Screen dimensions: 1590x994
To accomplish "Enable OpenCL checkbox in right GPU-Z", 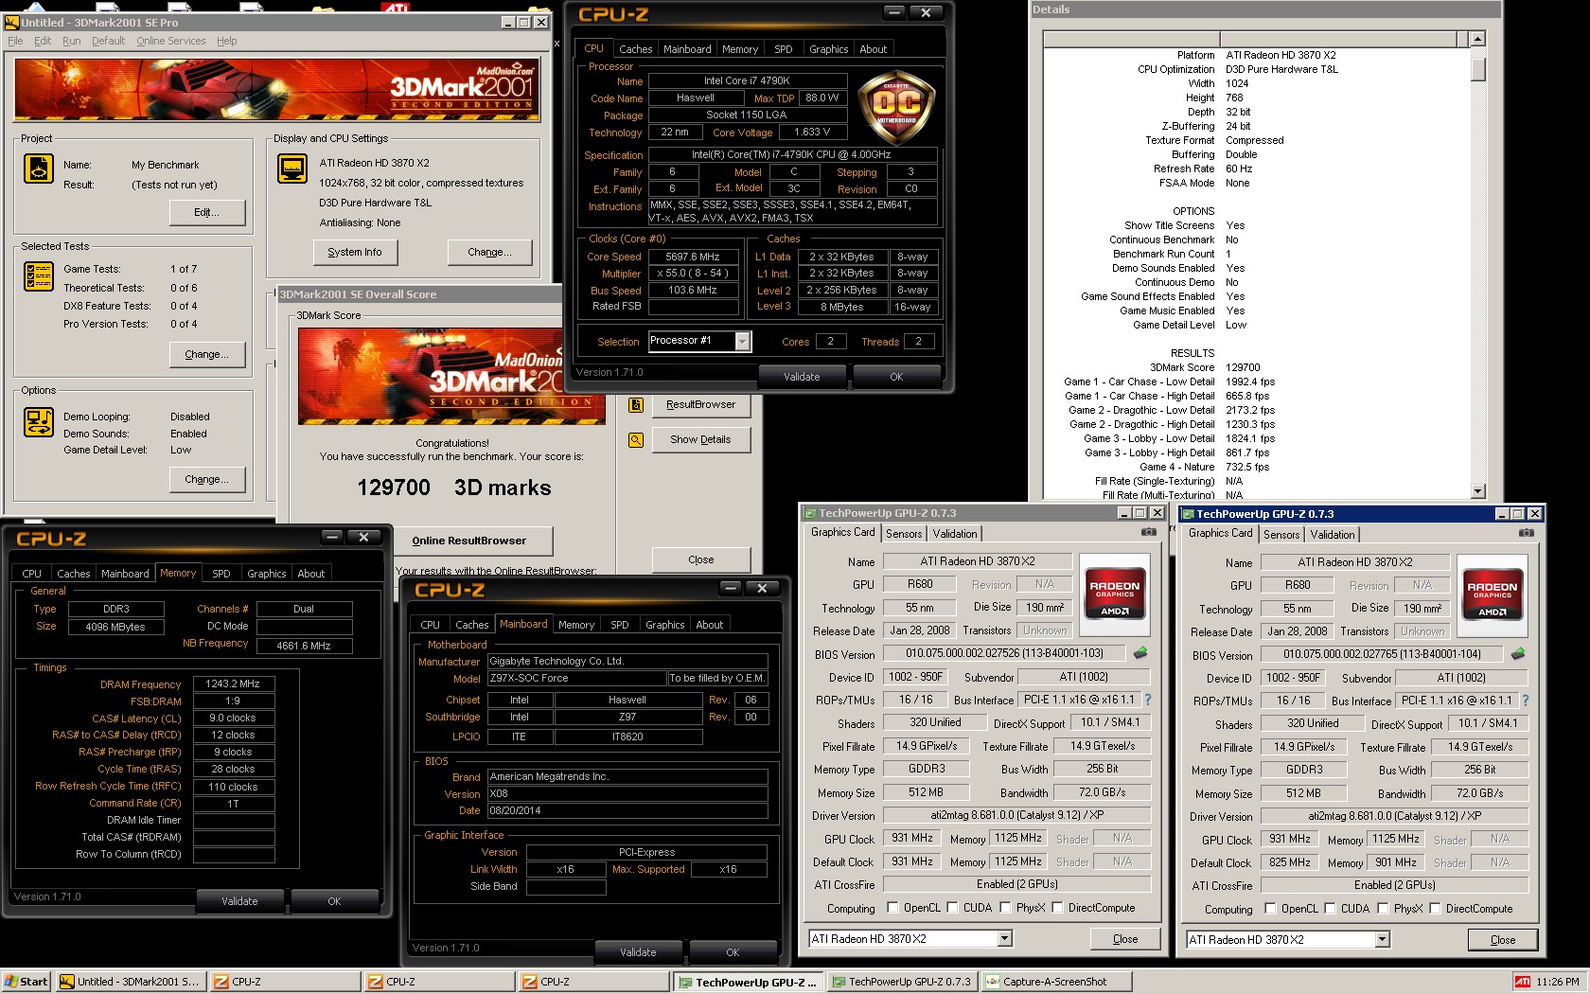I will coord(1270,909).
